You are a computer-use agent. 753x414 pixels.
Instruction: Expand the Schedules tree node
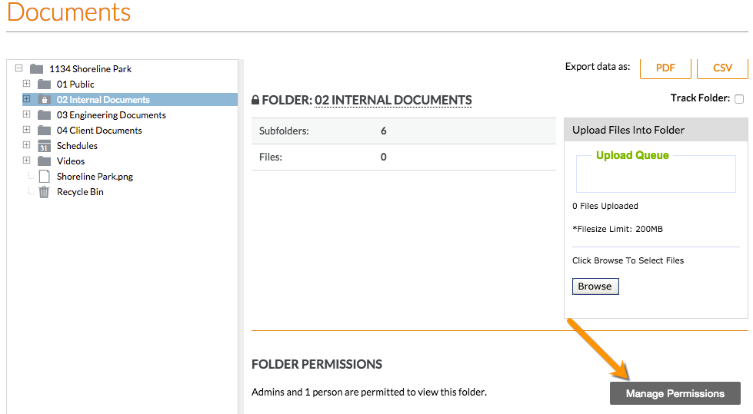point(26,145)
